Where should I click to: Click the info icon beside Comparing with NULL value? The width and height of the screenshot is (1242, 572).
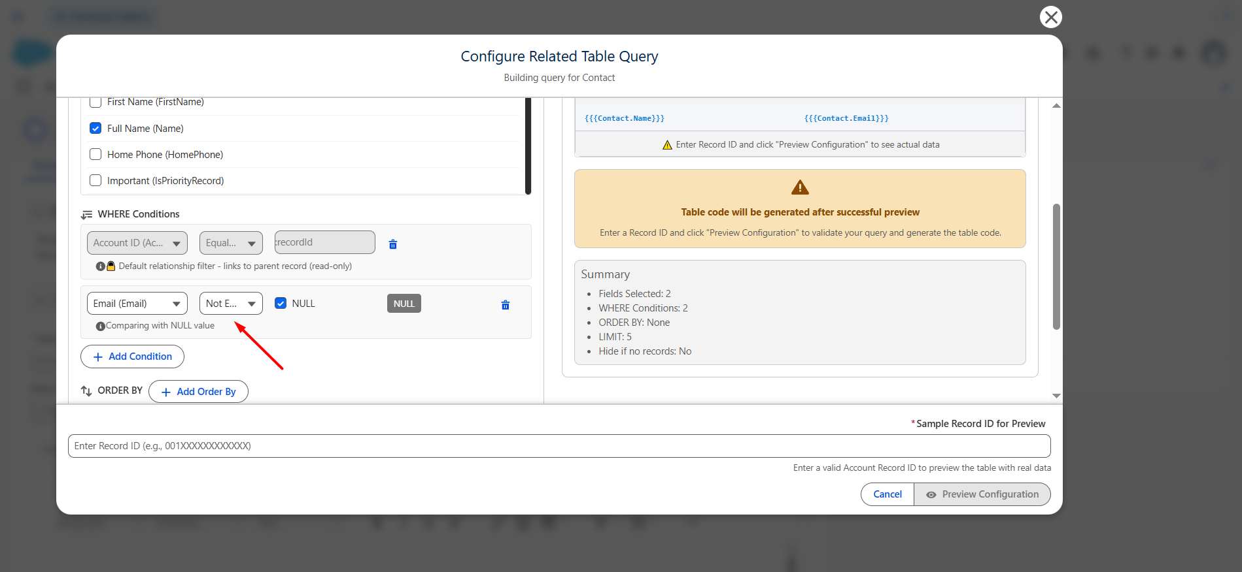[100, 326]
